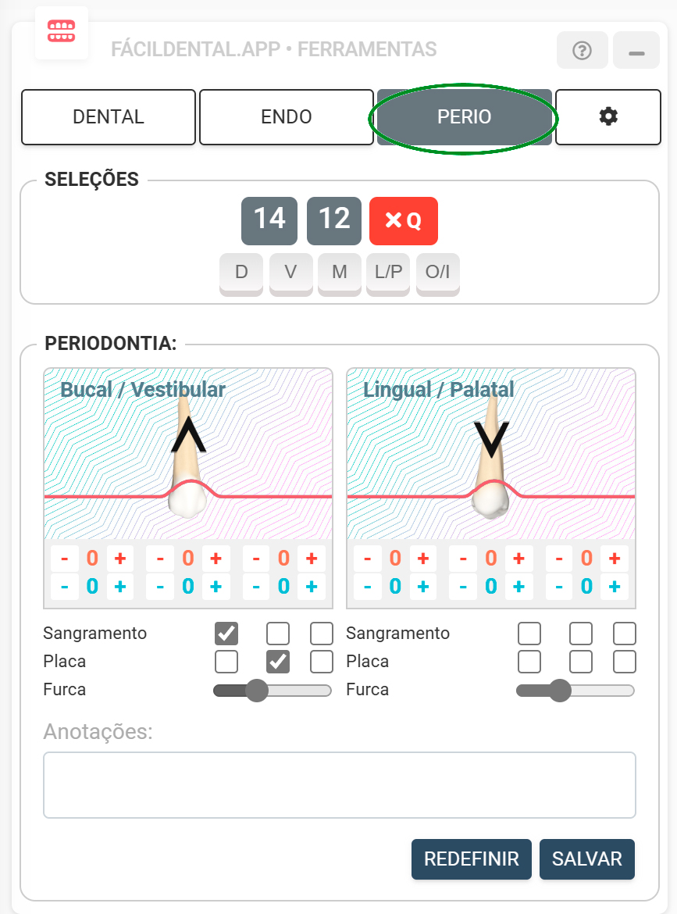
Task: Click the Anotações text field
Action: pyautogui.click(x=340, y=785)
